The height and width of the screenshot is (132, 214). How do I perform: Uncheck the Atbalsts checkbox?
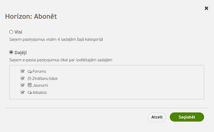point(23,92)
